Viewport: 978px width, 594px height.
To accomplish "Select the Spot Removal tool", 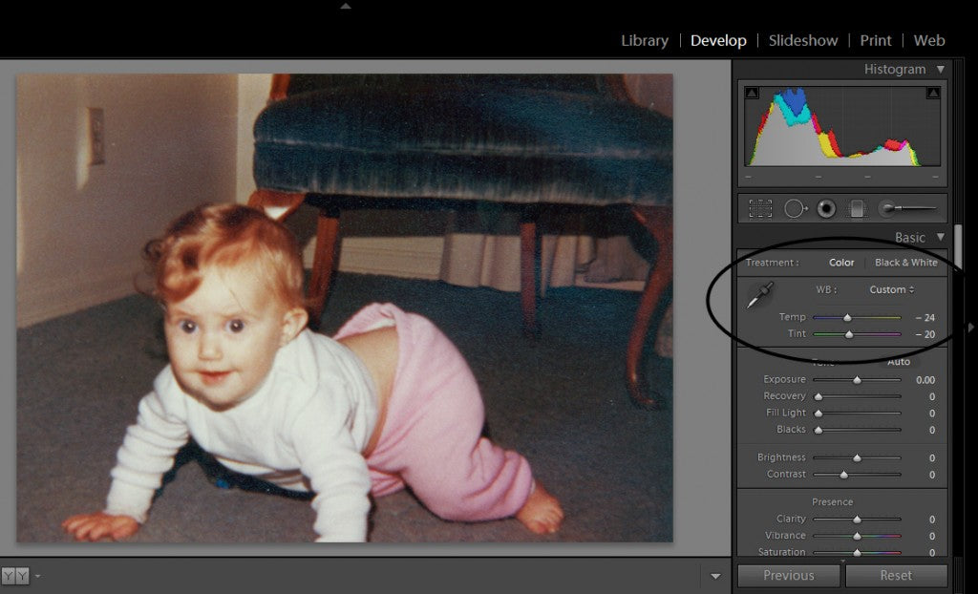I will tap(795, 208).
